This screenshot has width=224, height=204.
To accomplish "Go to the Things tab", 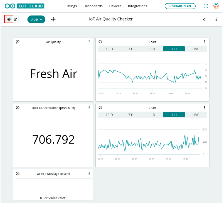I will [72, 6].
